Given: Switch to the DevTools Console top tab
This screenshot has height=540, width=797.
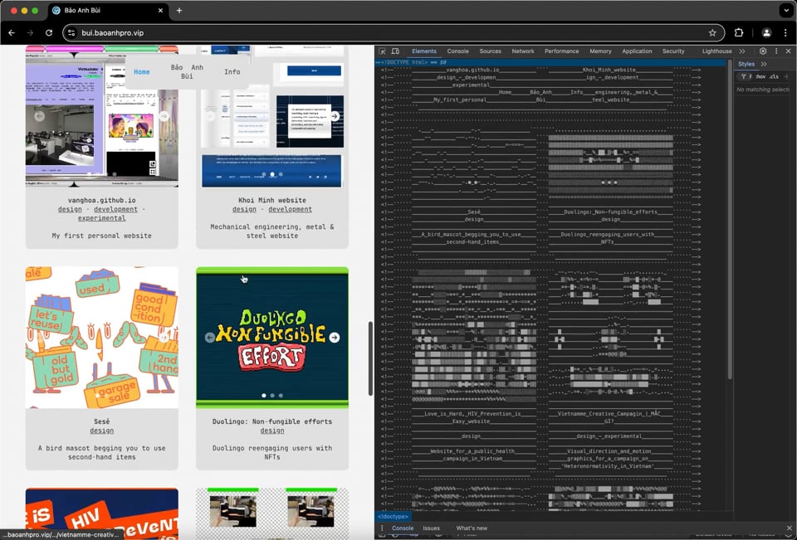Looking at the screenshot, I should 457,51.
